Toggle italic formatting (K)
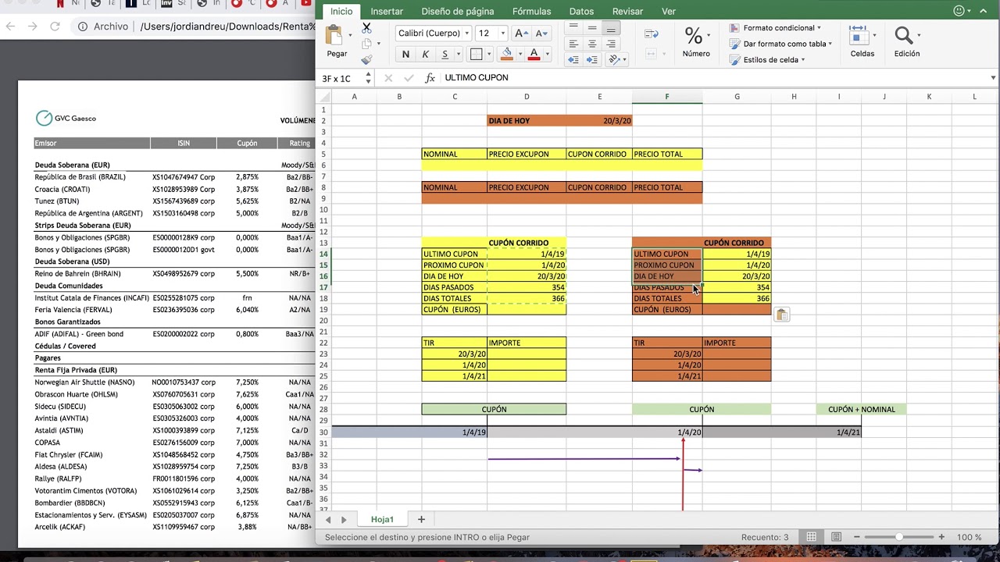This screenshot has height=562, width=1000. tap(425, 54)
